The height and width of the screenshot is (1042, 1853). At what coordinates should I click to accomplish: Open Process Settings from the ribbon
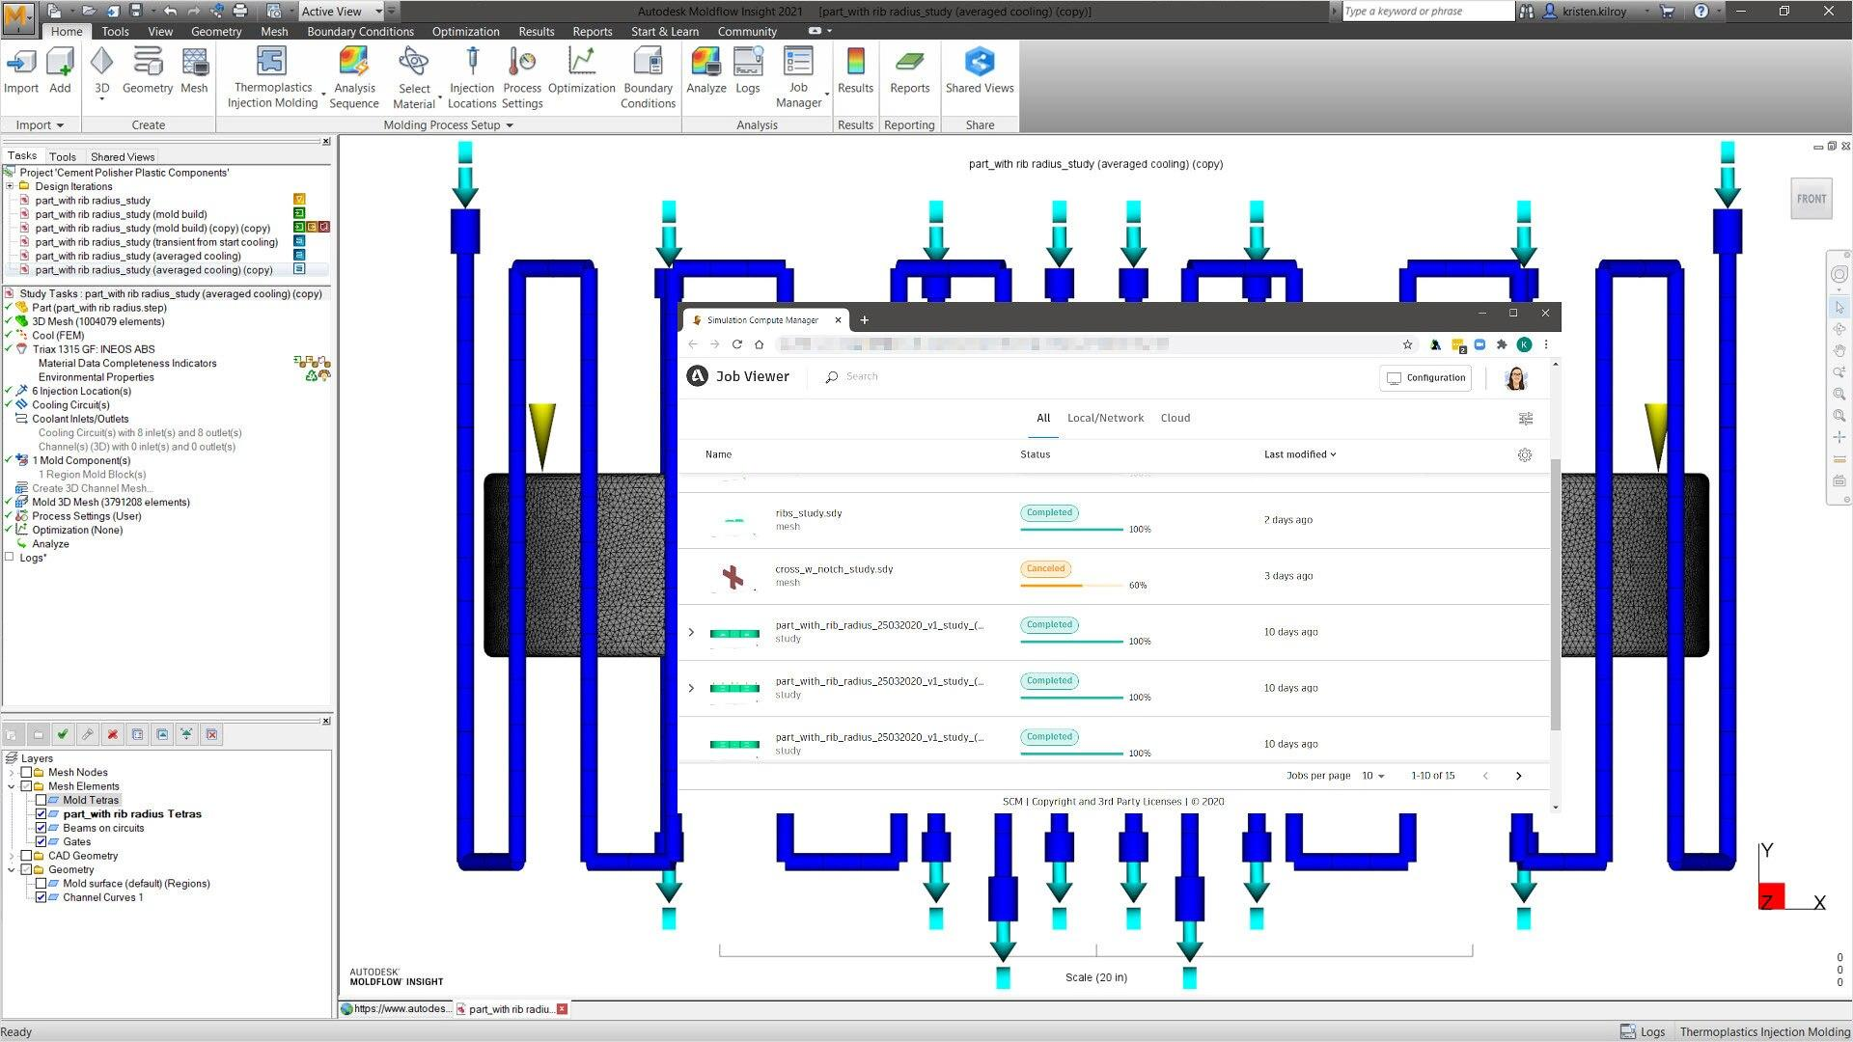(x=522, y=78)
